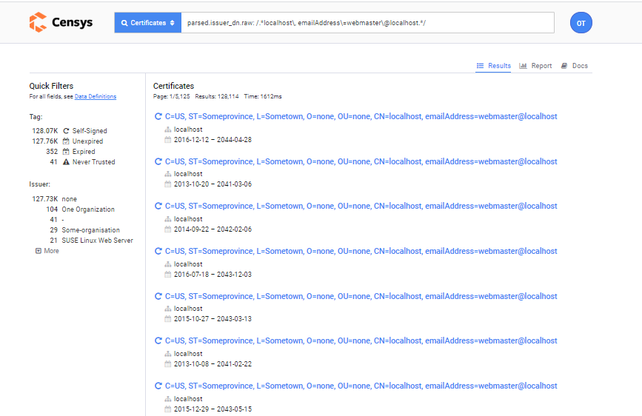Open the Docs tab
This screenshot has width=642, height=416.
[x=575, y=66]
